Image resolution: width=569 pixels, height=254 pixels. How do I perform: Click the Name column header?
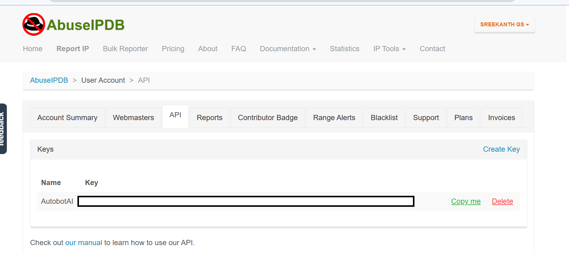click(x=51, y=183)
